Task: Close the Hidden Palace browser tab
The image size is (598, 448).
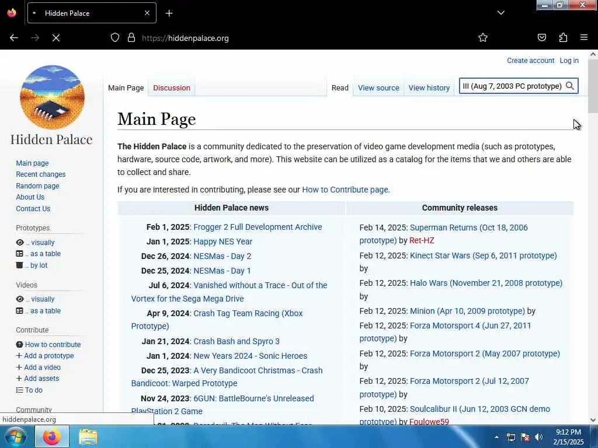Action: tap(147, 13)
